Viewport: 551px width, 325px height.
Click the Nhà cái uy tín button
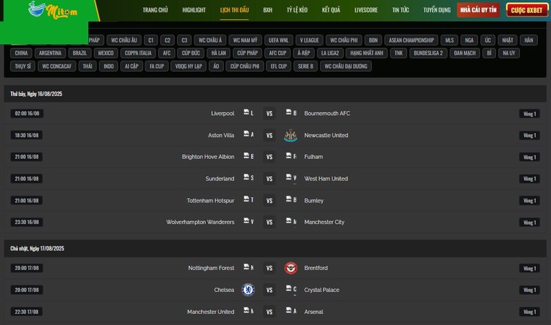point(478,10)
